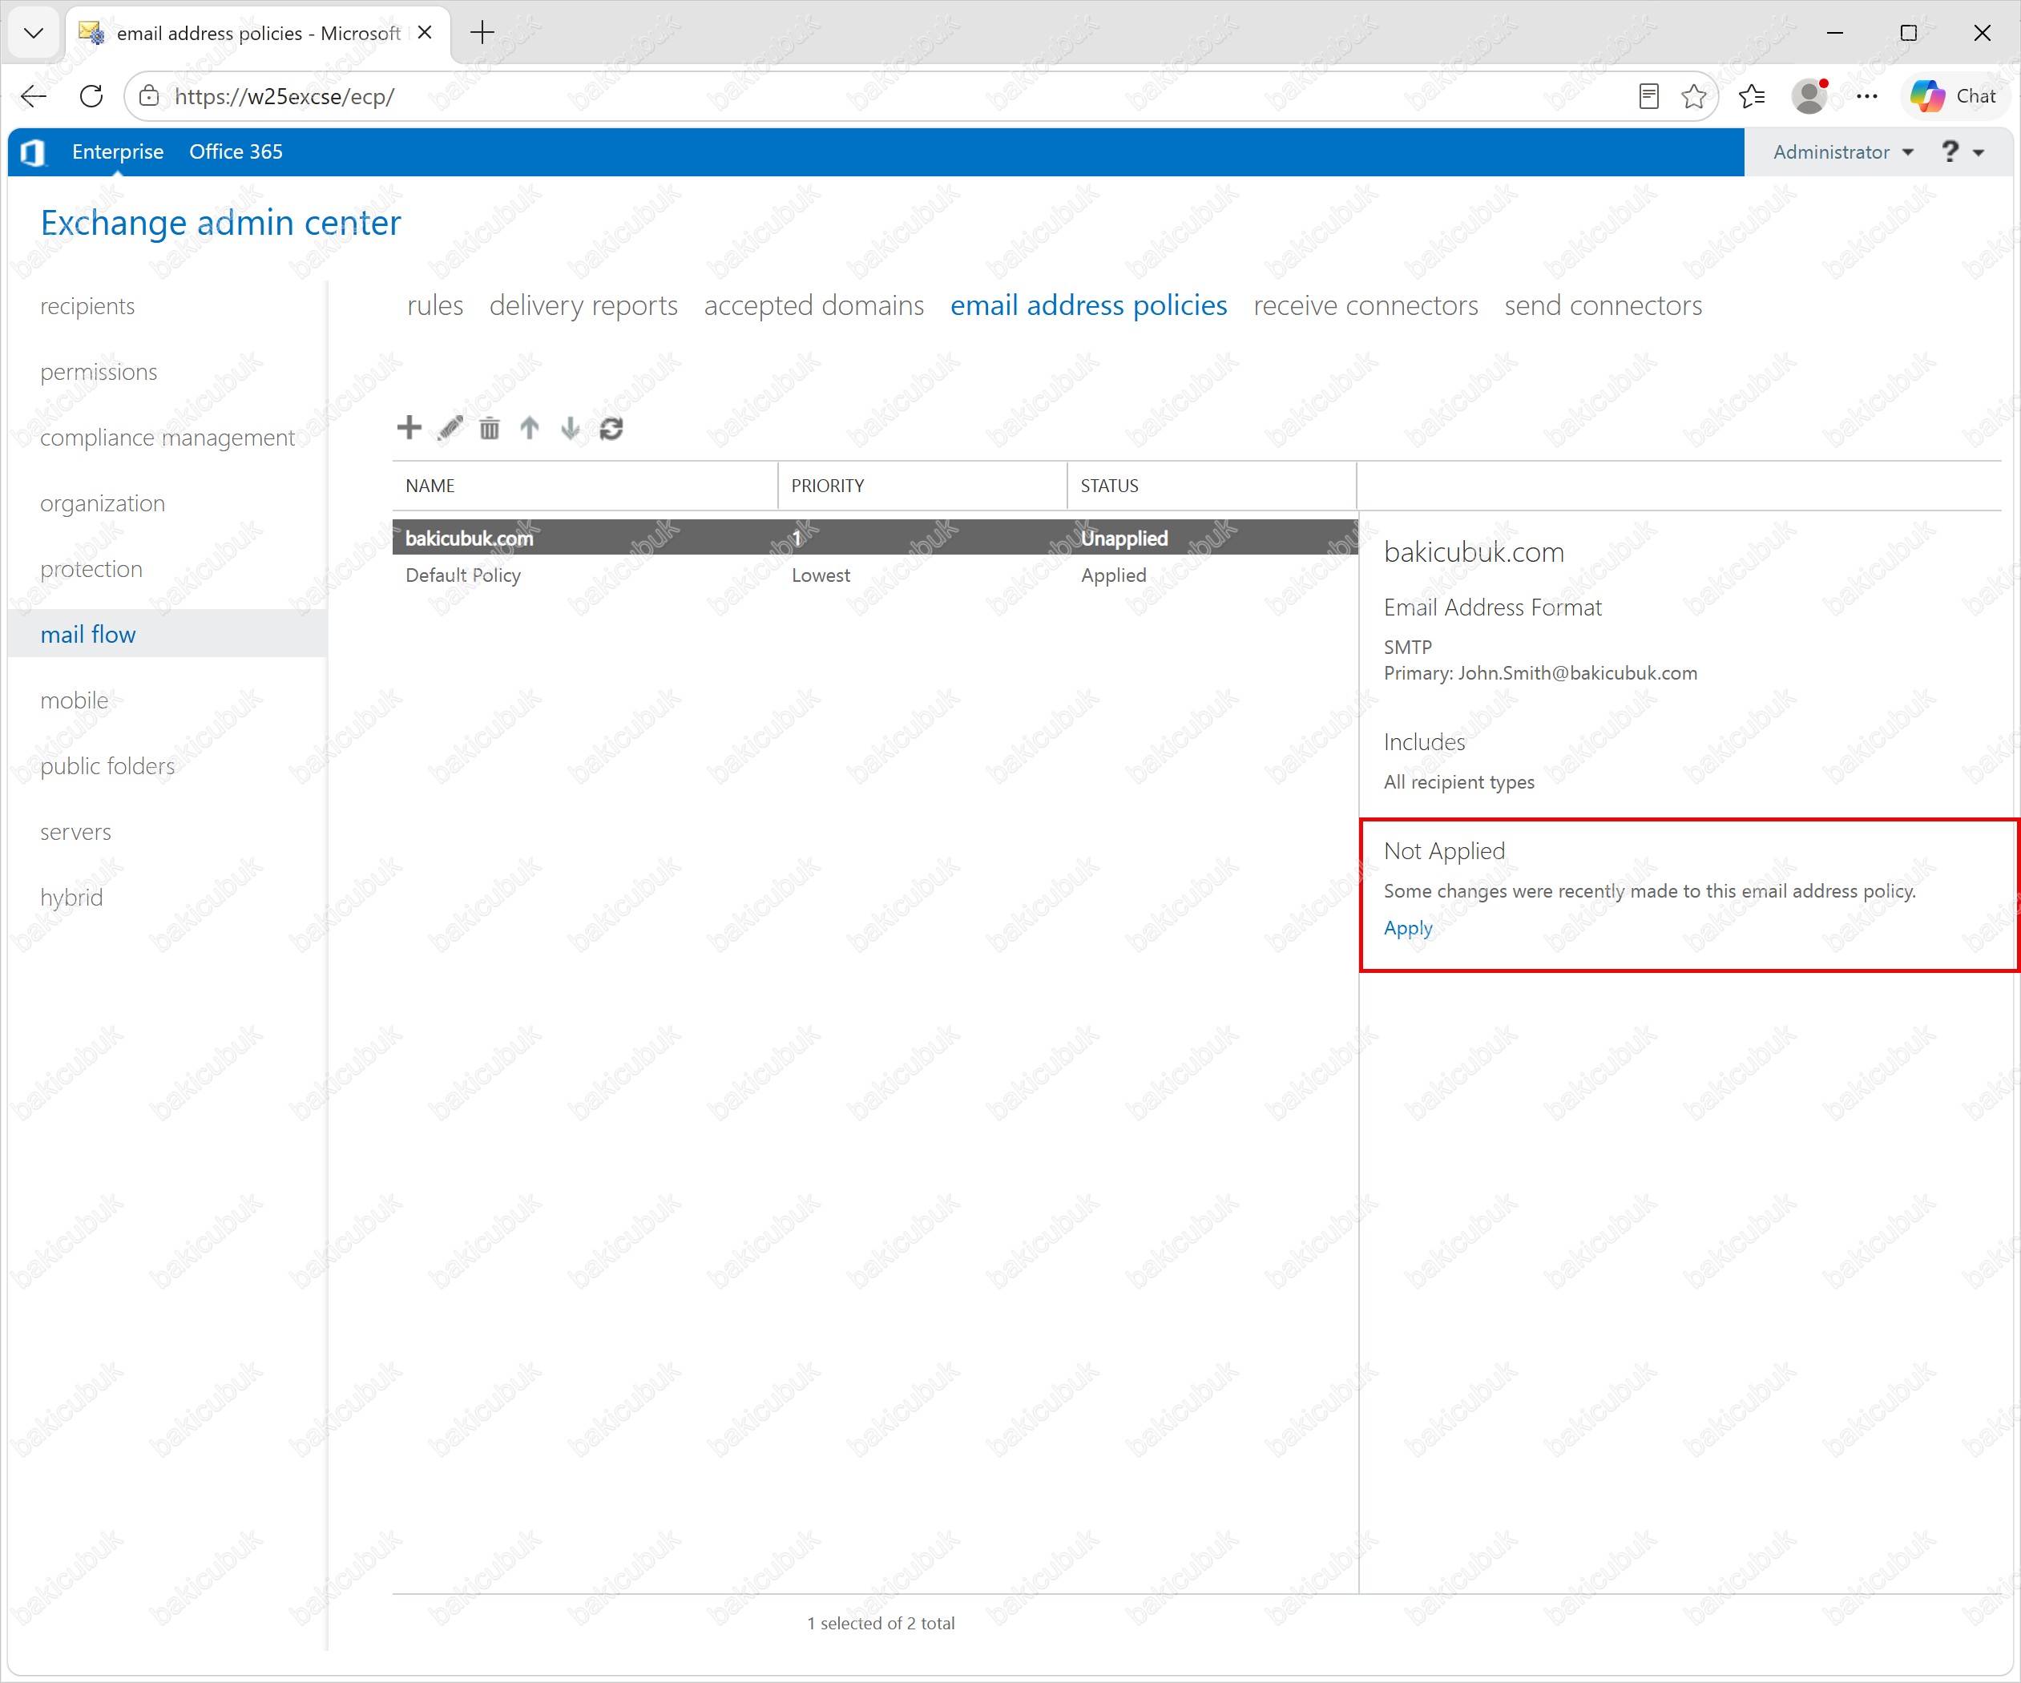Open the tab search dropdown
The image size is (2021, 1683).
click(x=34, y=33)
